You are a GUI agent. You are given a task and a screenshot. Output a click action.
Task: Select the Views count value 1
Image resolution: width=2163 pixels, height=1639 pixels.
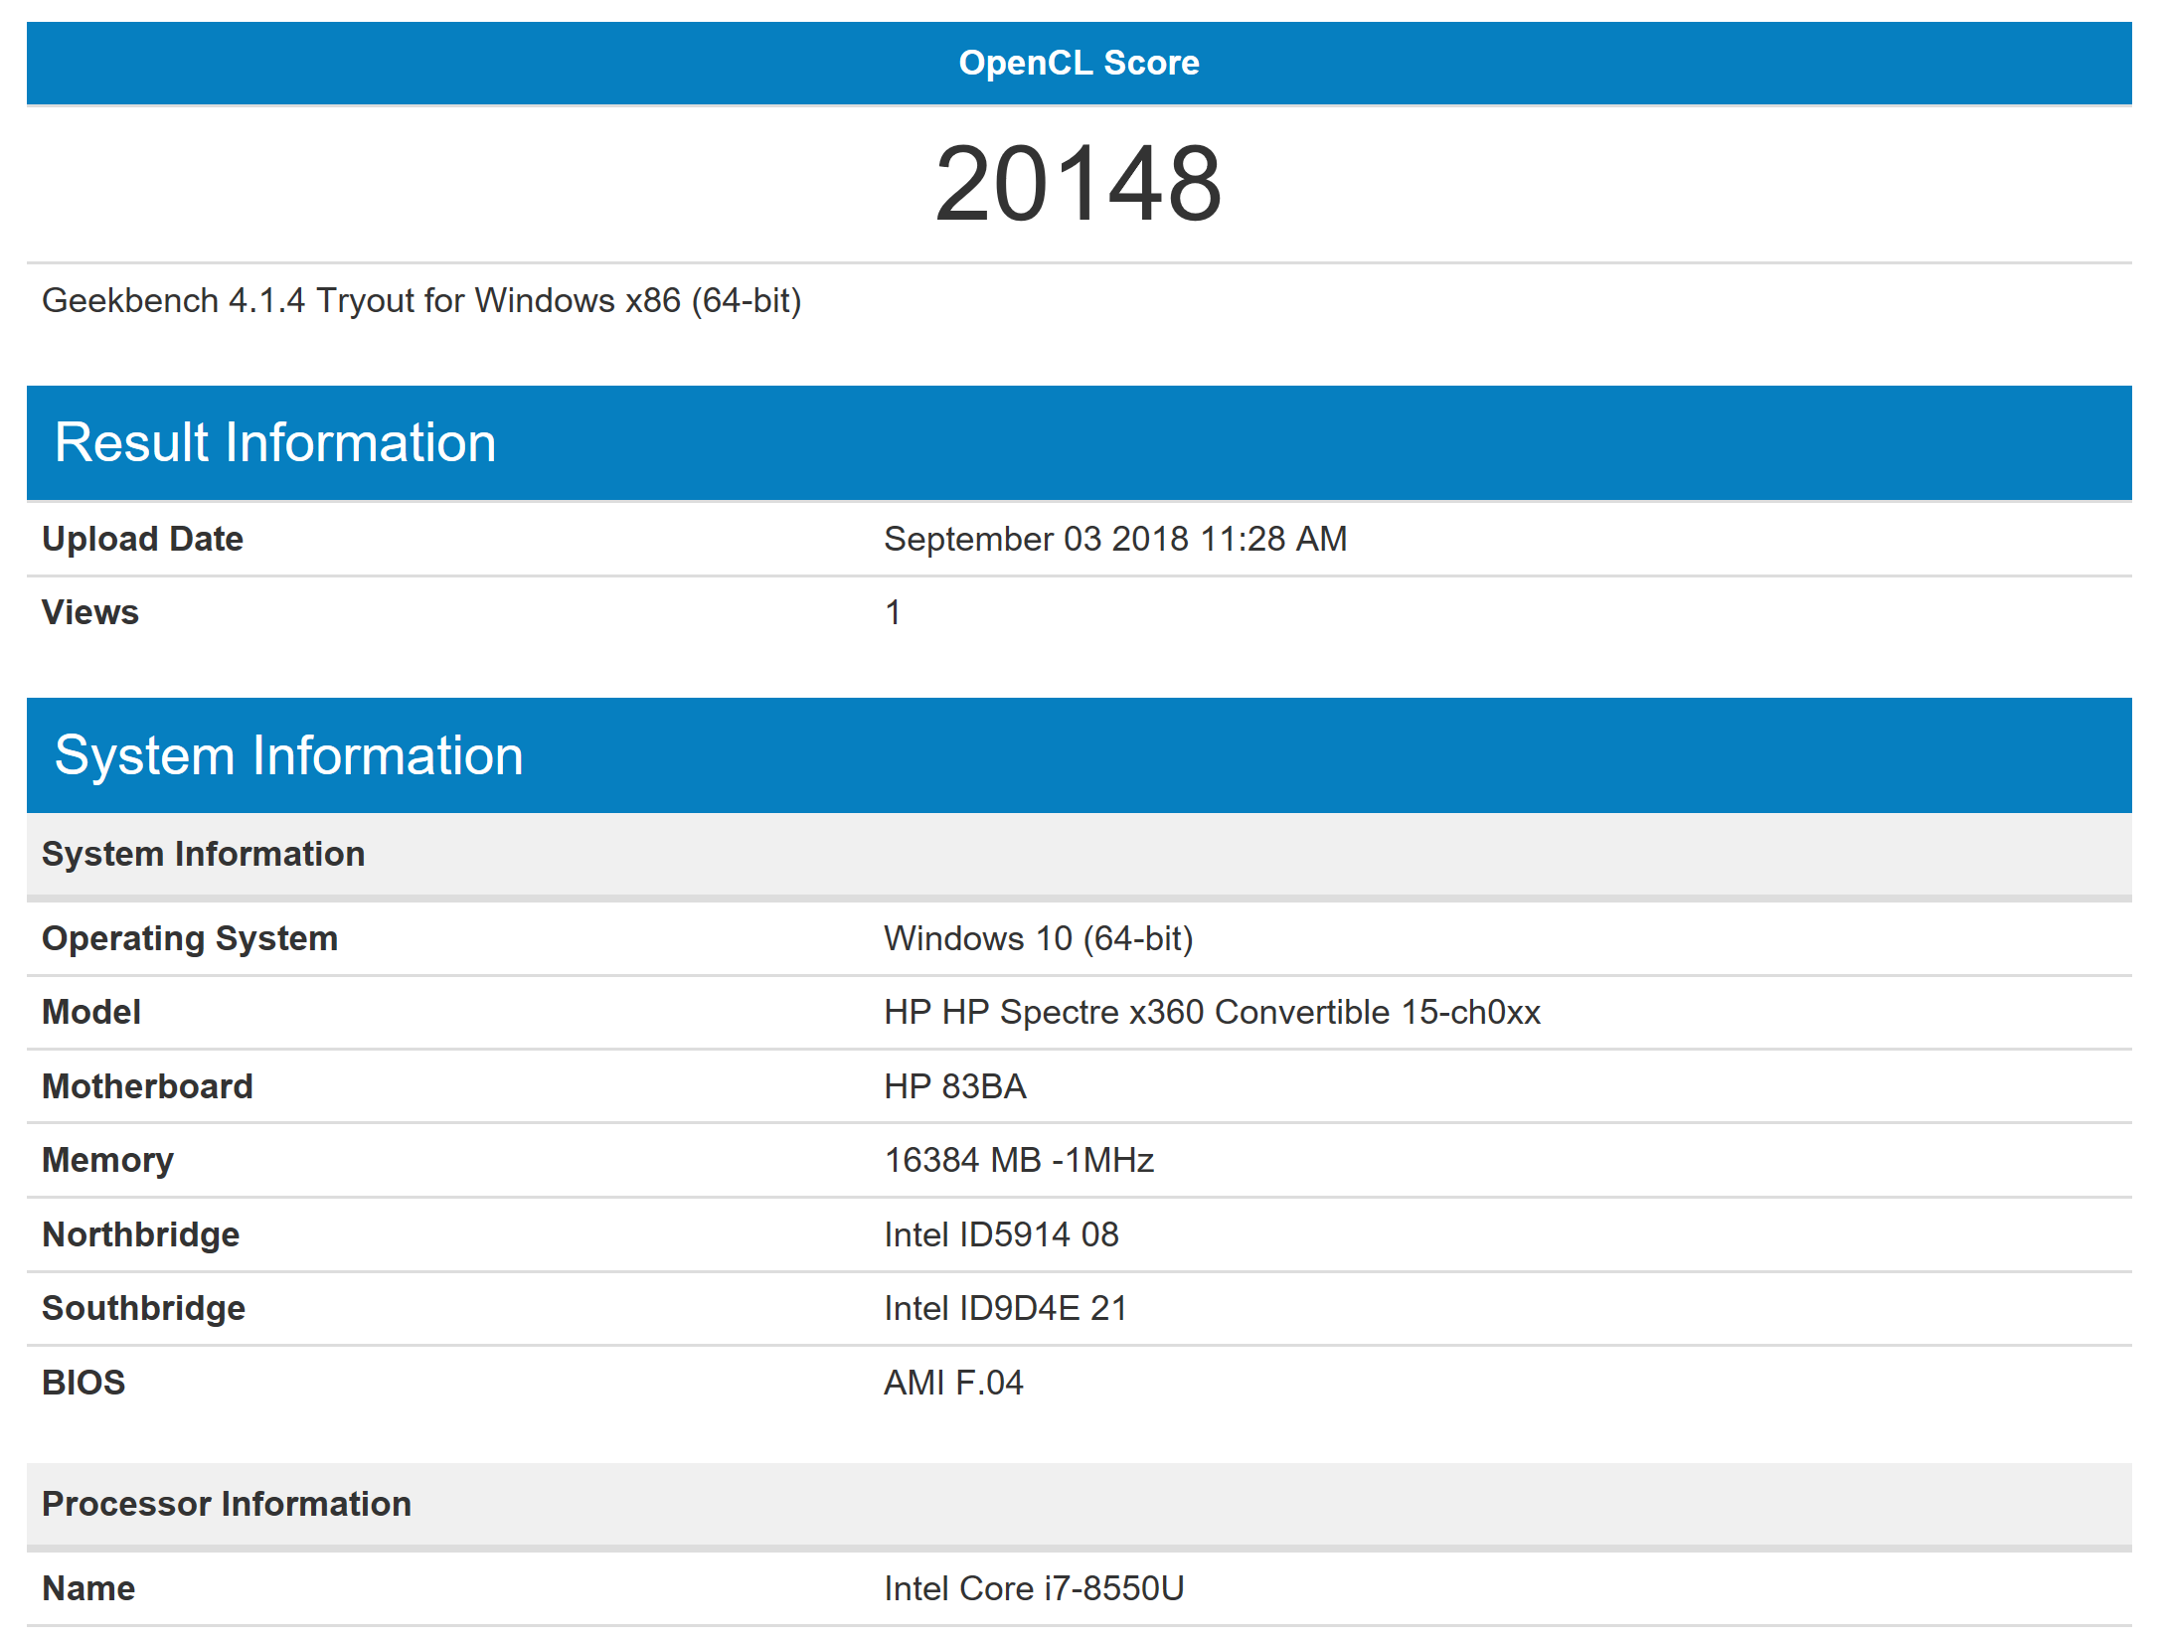(x=893, y=612)
